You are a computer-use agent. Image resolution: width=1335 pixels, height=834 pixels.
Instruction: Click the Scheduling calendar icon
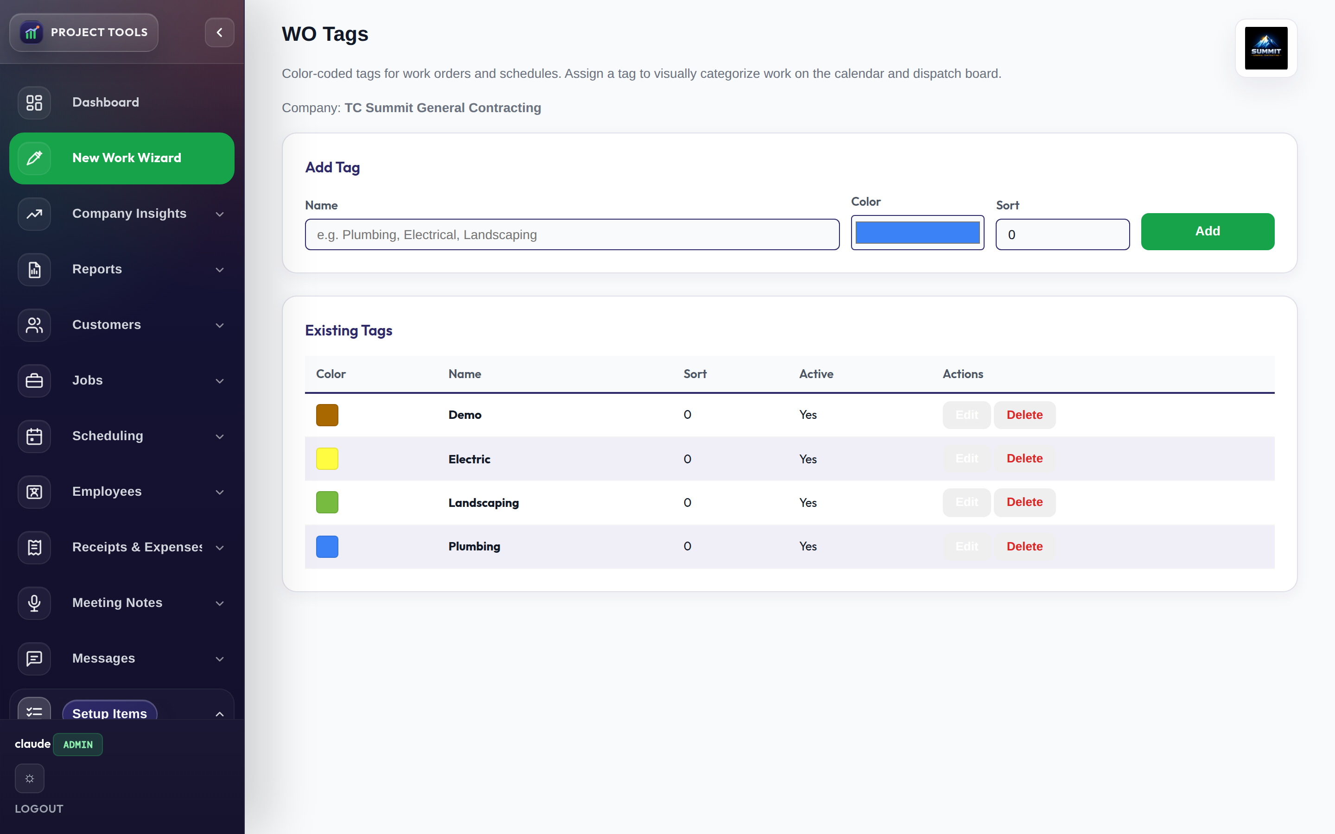point(34,436)
